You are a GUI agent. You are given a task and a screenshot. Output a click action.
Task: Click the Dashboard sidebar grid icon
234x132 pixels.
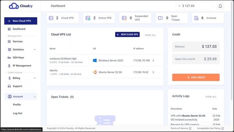9,29
